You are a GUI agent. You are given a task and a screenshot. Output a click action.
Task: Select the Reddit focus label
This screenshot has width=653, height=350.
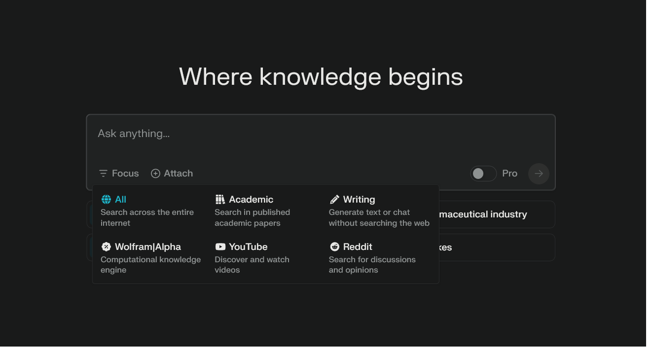coord(358,247)
